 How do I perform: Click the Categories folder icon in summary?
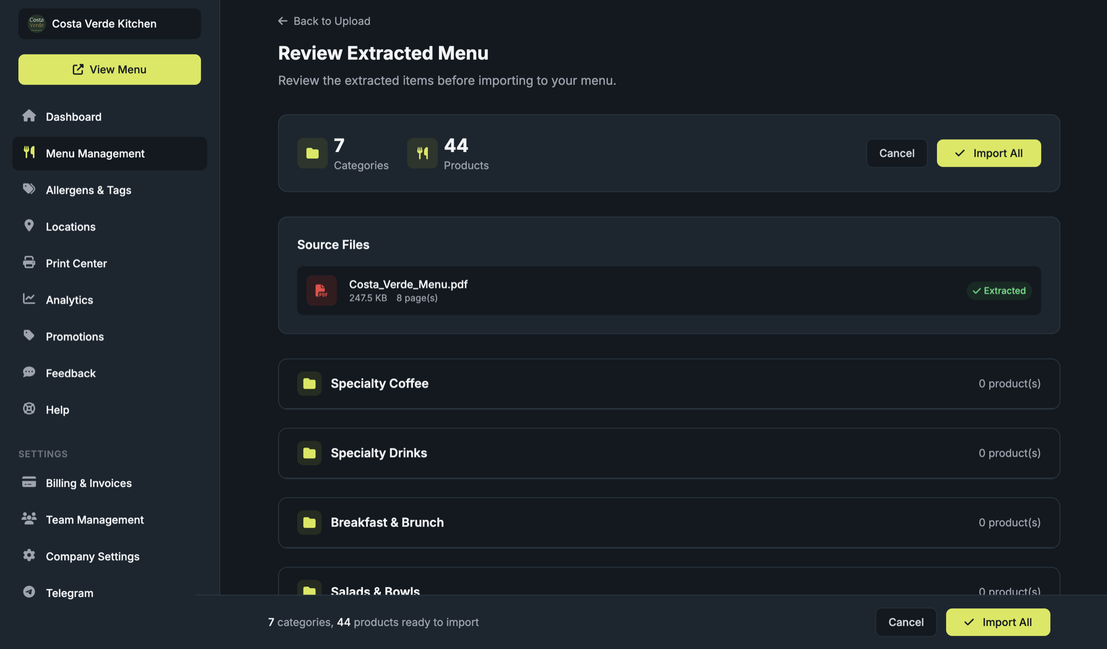click(x=312, y=153)
